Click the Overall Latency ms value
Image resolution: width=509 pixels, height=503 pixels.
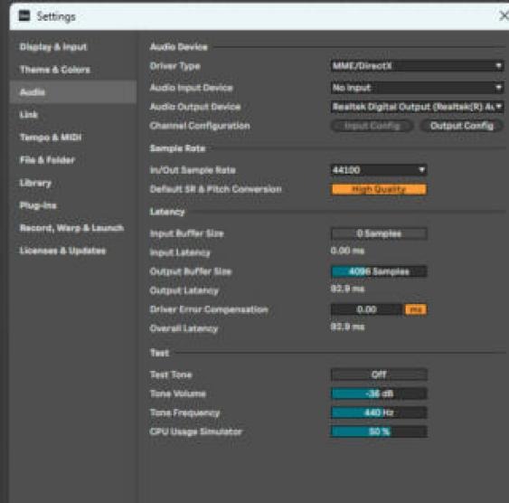[347, 327]
